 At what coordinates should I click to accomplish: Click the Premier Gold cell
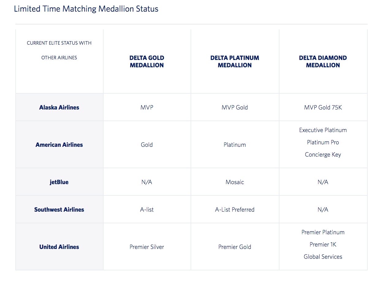click(x=235, y=247)
